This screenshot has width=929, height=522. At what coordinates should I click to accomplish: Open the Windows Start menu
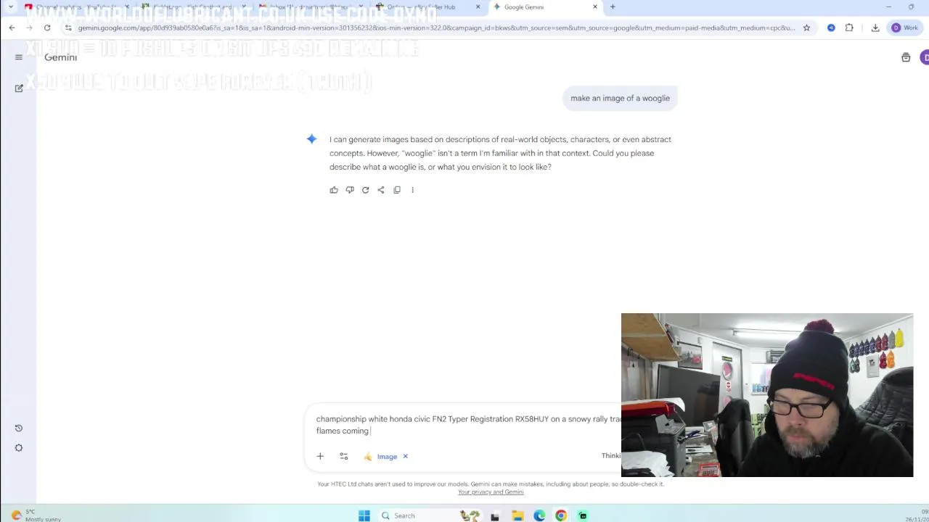click(364, 515)
